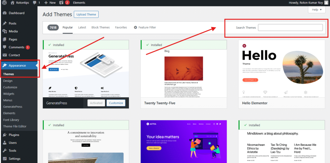This screenshot has height=163, width=330.
Task: Switch to the Latest tab
Action: [82, 27]
